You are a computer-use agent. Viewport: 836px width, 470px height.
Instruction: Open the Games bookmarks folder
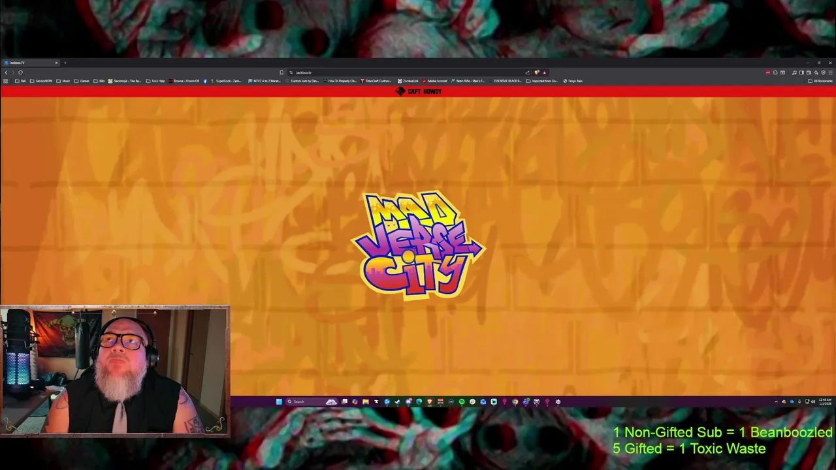(x=82, y=81)
